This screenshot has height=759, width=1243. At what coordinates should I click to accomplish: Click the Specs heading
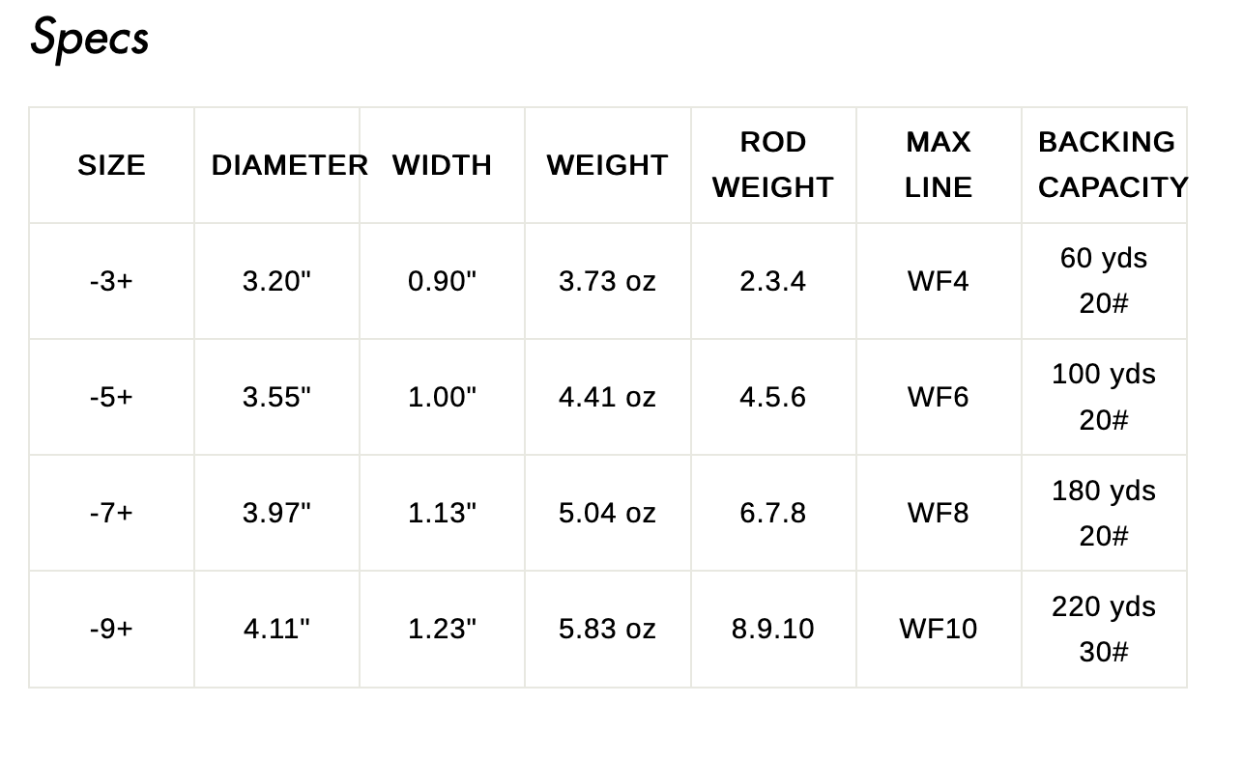coord(90,38)
